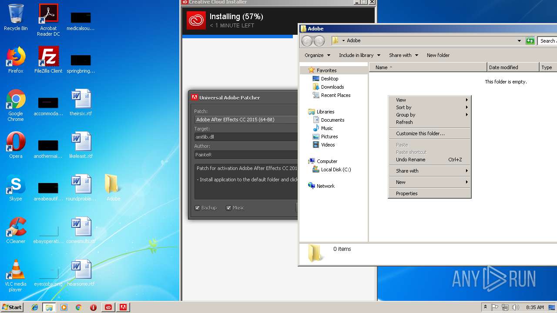Open Internet Explorer from the taskbar
557x313 pixels.
point(35,307)
